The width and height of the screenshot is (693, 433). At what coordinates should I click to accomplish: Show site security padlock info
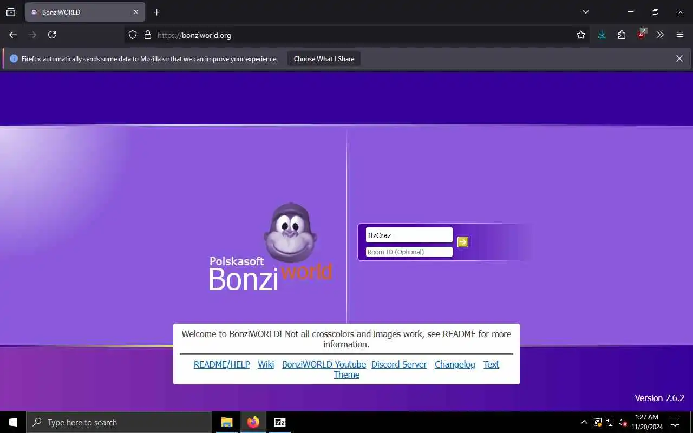coord(148,35)
